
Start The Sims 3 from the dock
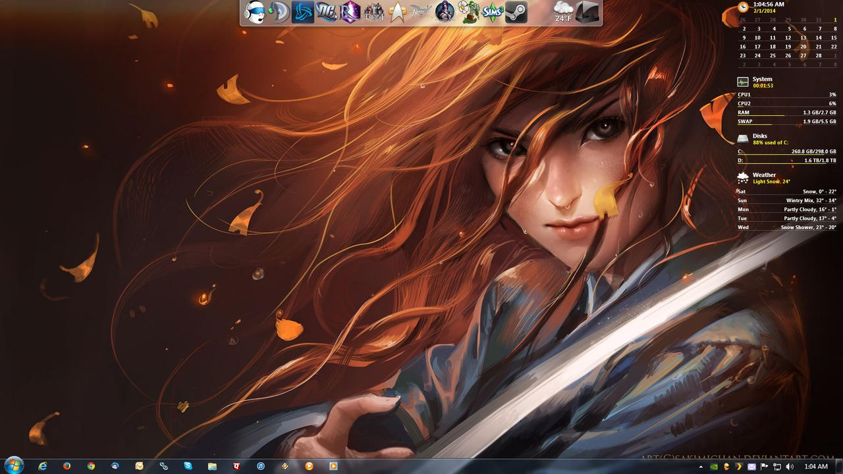[492, 11]
